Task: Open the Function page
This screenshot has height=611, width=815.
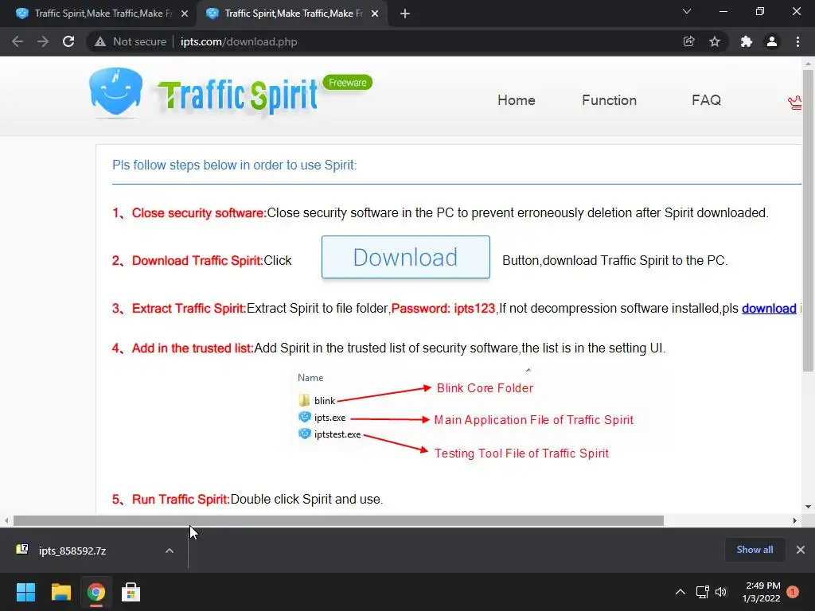Action: (x=609, y=99)
